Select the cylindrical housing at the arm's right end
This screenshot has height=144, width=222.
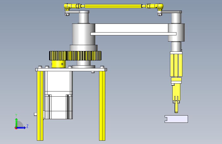pos(176,33)
